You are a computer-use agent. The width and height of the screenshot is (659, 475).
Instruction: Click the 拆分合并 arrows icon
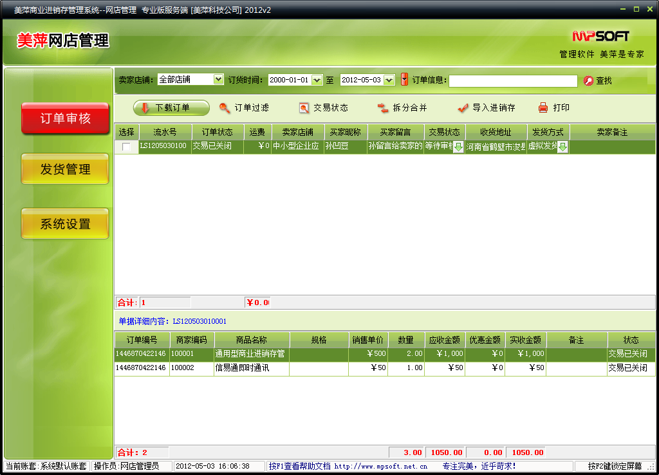383,108
